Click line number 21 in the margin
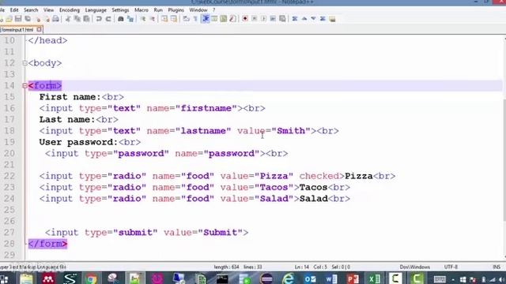Screen dimensions: 506x284 pyautogui.click(x=9, y=165)
